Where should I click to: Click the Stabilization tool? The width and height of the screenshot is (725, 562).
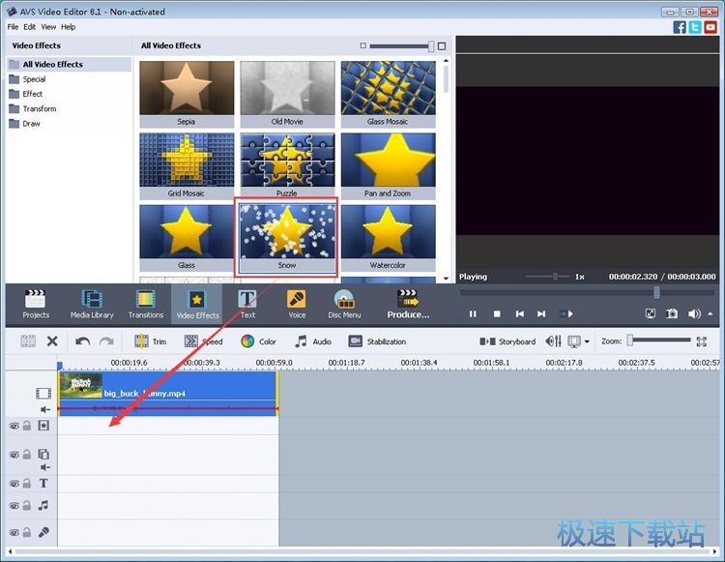[377, 341]
